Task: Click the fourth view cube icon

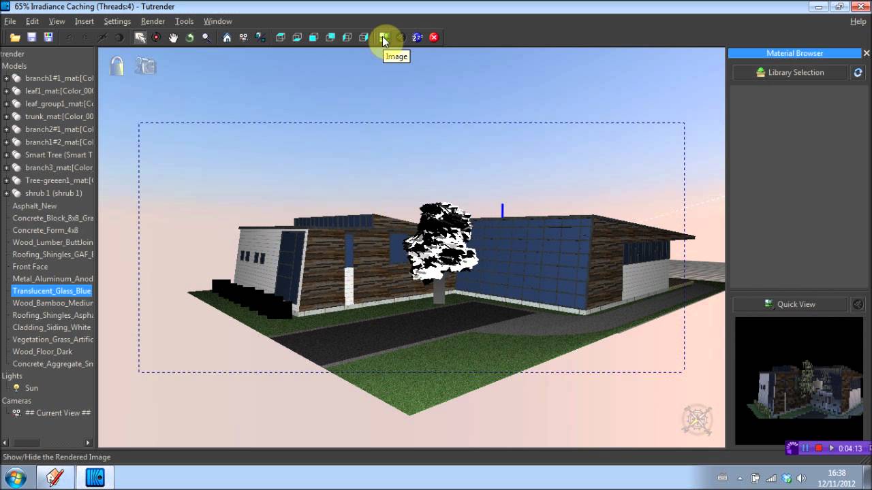Action: (x=330, y=37)
